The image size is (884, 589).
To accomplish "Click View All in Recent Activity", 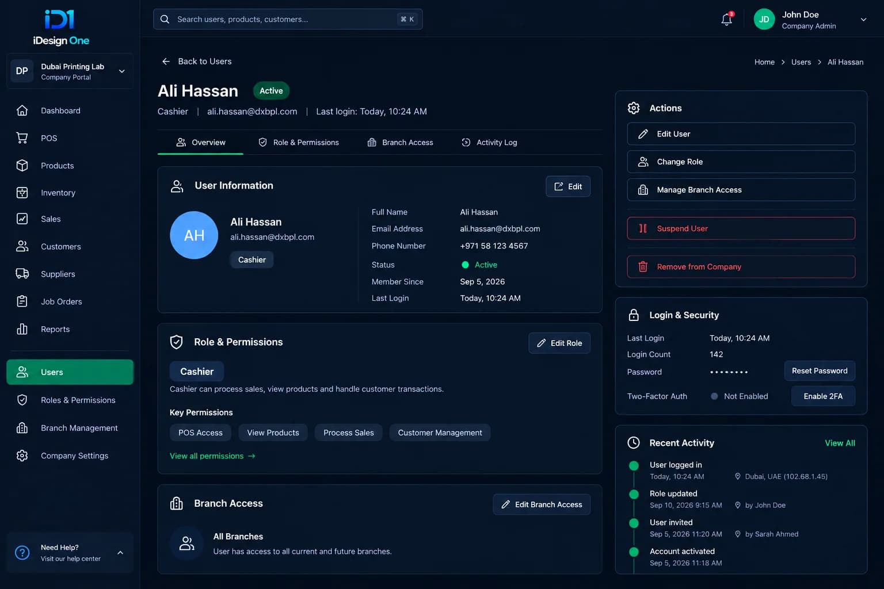I will [x=840, y=443].
